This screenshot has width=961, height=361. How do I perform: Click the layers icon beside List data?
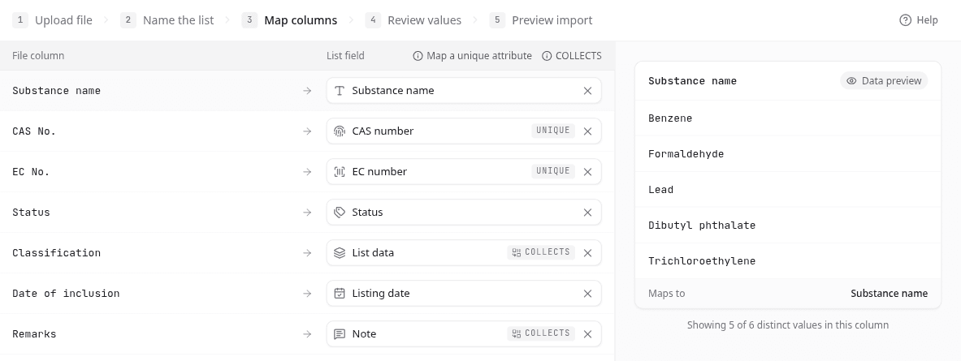coord(340,253)
